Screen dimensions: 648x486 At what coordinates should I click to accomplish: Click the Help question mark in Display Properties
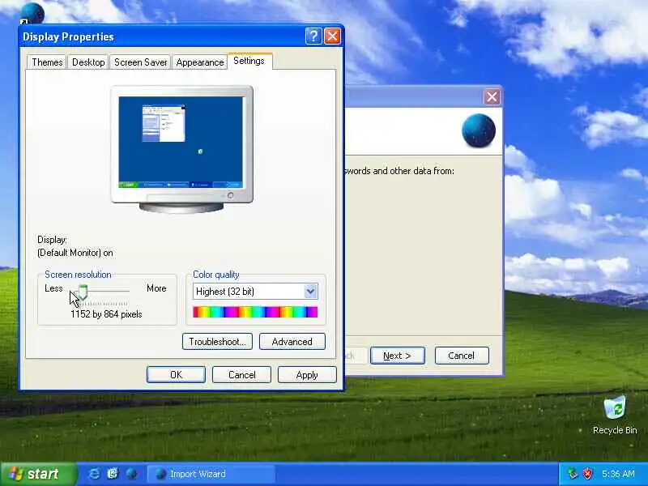pos(313,36)
